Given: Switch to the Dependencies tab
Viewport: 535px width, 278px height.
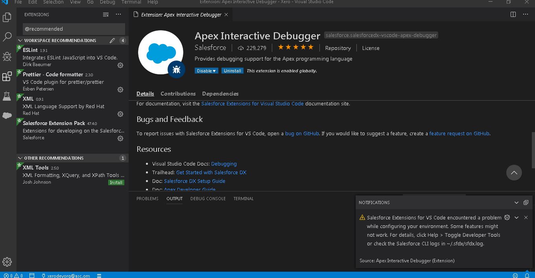Looking at the screenshot, I should tap(220, 94).
